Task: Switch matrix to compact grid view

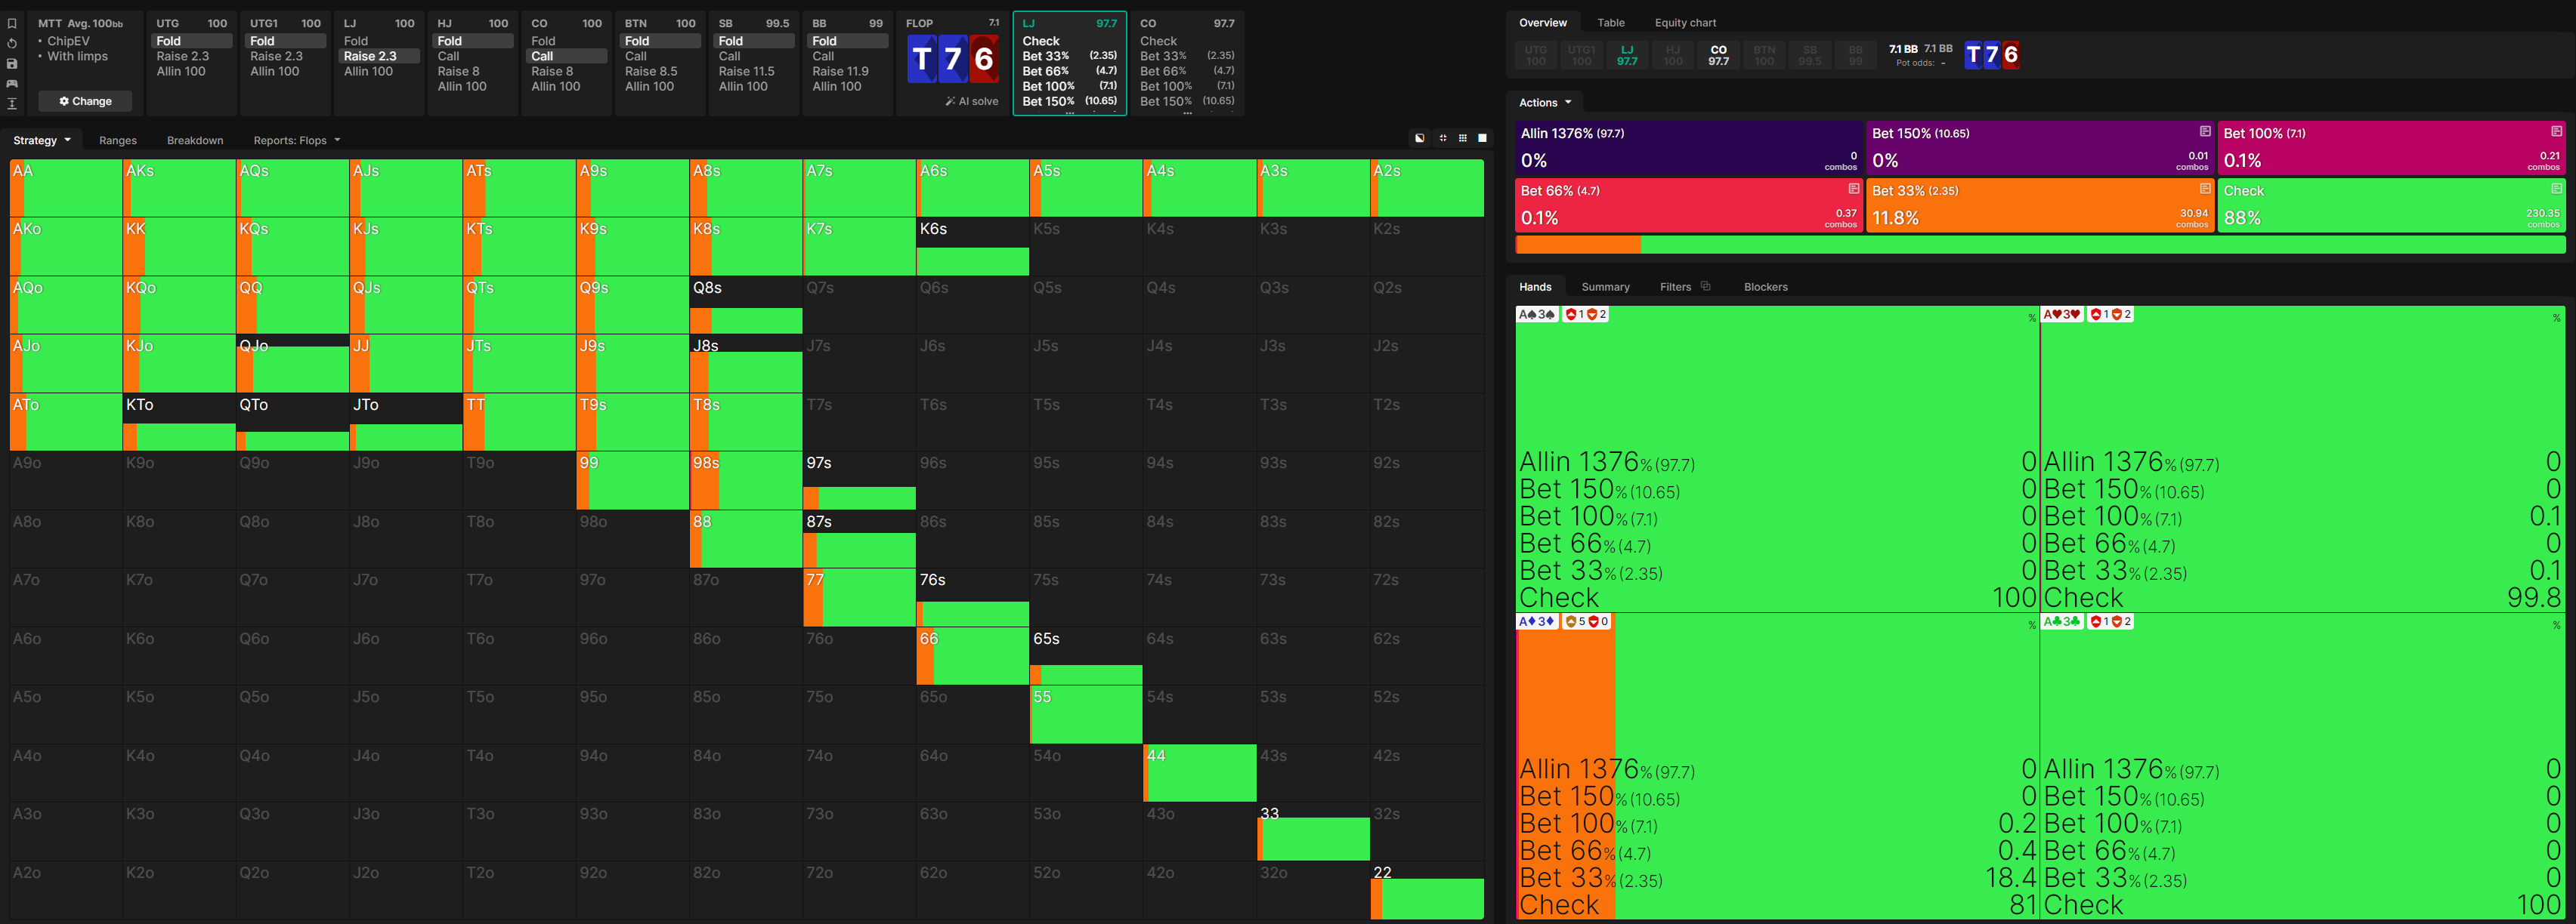Action: [x=1462, y=138]
